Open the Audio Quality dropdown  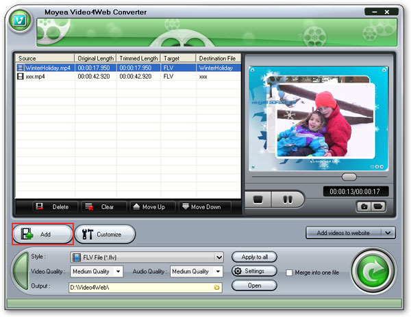pos(197,271)
